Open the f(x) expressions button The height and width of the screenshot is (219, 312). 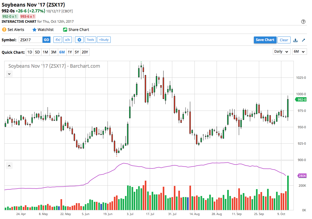58,40
